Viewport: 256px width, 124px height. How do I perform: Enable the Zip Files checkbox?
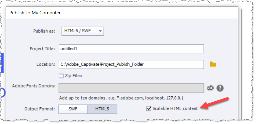[x=61, y=76]
